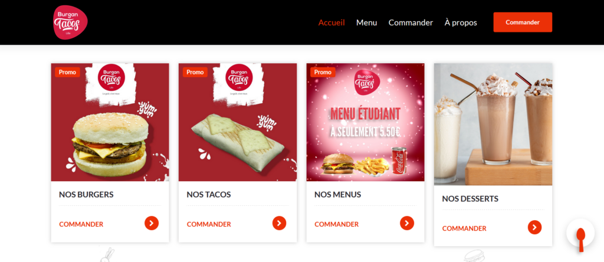Open the floating red spoon widget
The image size is (604, 262).
[x=580, y=232]
